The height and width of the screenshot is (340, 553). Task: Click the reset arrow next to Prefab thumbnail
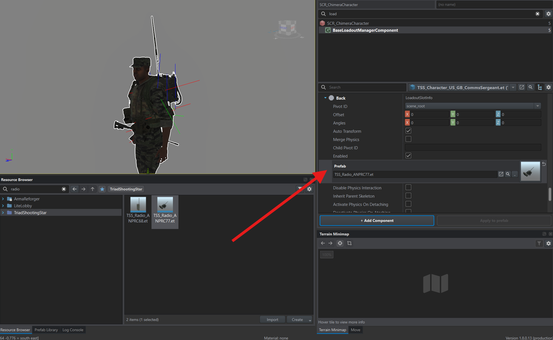point(544,164)
